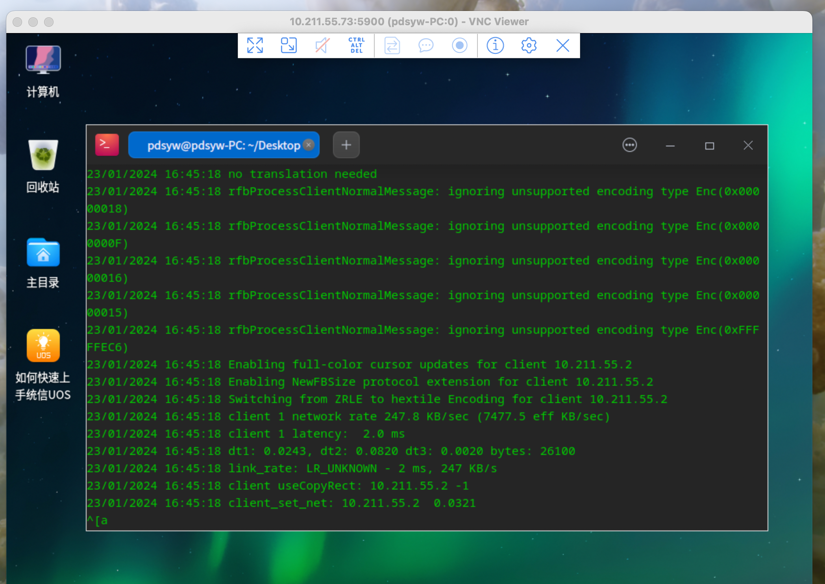Maximize the terminal window

(709, 146)
